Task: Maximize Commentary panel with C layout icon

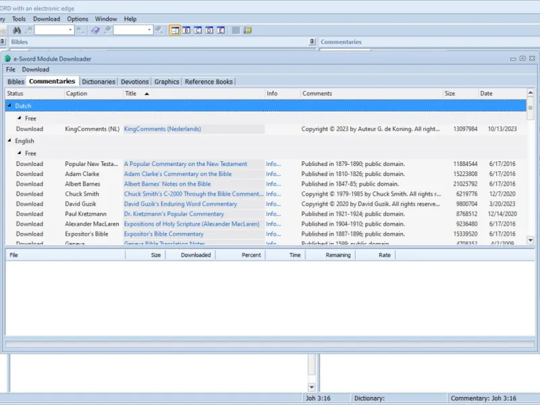Action: tap(198, 30)
